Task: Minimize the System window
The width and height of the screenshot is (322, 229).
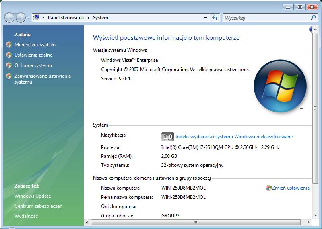Action: pos(288,7)
